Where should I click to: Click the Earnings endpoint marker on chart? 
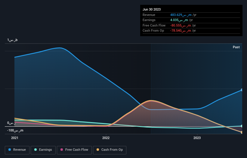[242, 126]
